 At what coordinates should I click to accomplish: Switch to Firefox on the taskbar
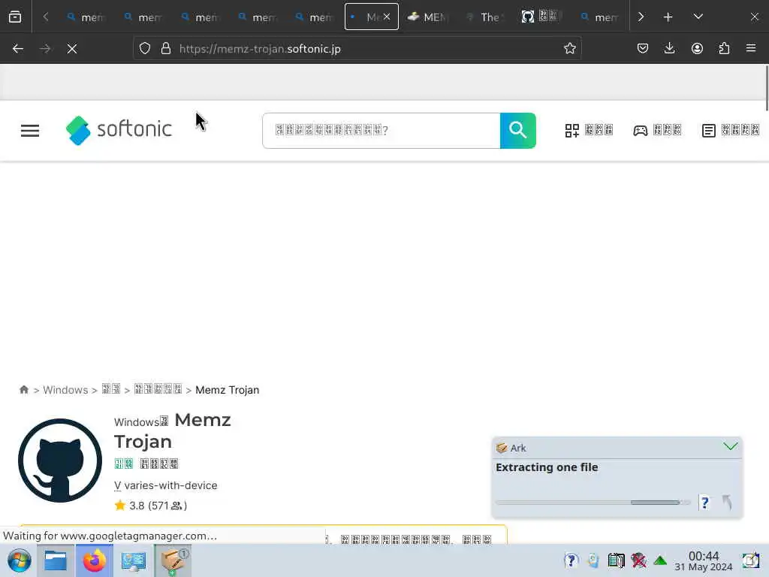click(94, 560)
